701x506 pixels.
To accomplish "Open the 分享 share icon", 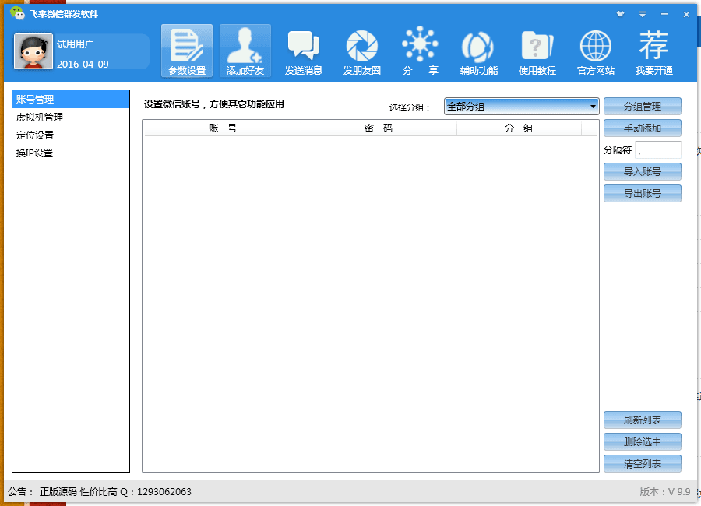I will coord(421,51).
